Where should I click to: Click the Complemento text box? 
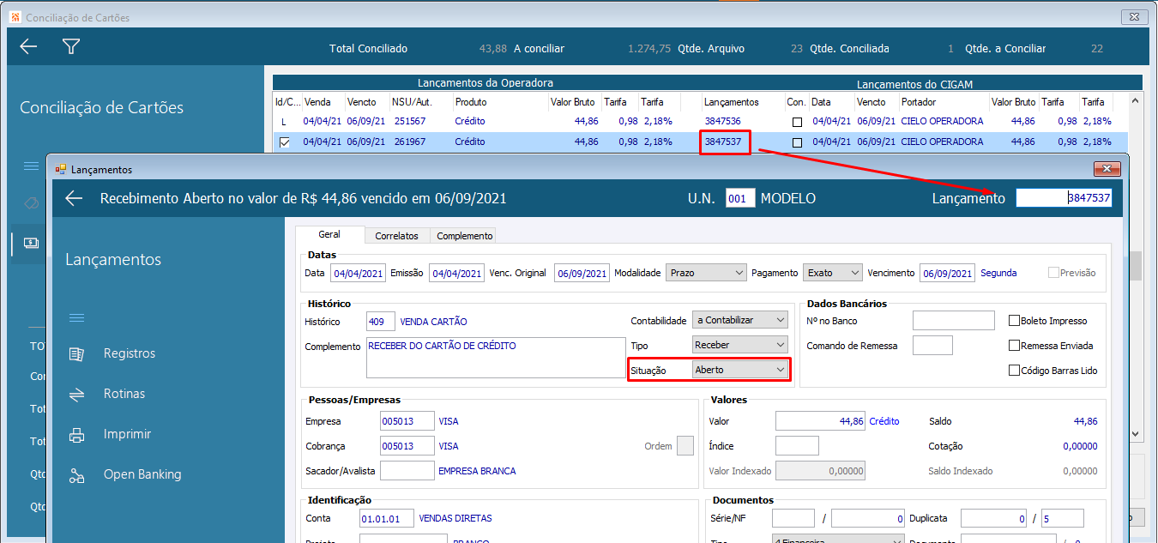(x=496, y=357)
